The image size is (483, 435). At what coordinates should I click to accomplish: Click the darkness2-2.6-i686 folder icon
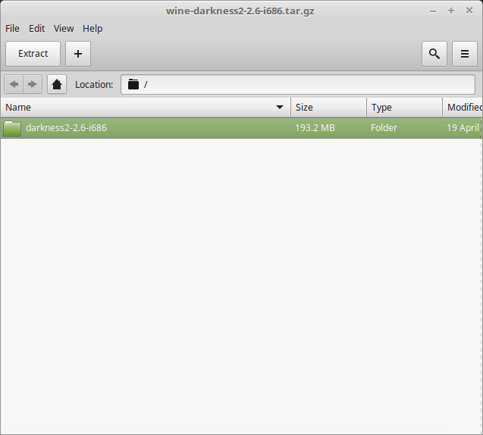click(x=12, y=128)
